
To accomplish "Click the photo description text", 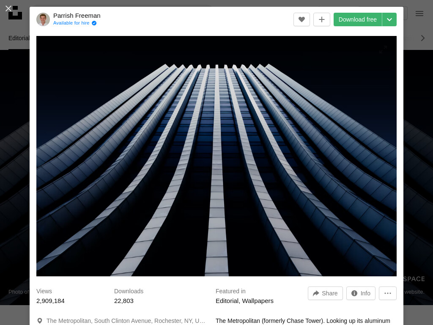I will click(x=303, y=321).
